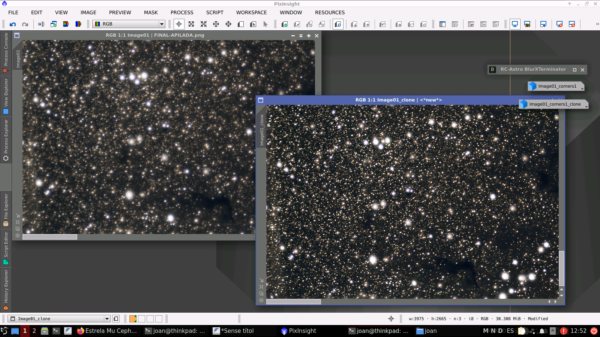Select the Pan mode tool icon
600x337 pixels.
[x=216, y=24]
